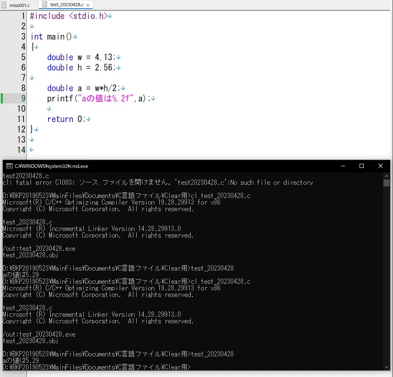
Task: Click the document icon on test_20230428.c tab
Action: tap(45, 5)
